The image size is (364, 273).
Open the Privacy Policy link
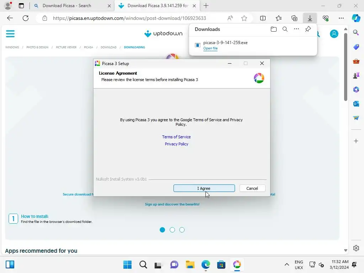coord(176,144)
